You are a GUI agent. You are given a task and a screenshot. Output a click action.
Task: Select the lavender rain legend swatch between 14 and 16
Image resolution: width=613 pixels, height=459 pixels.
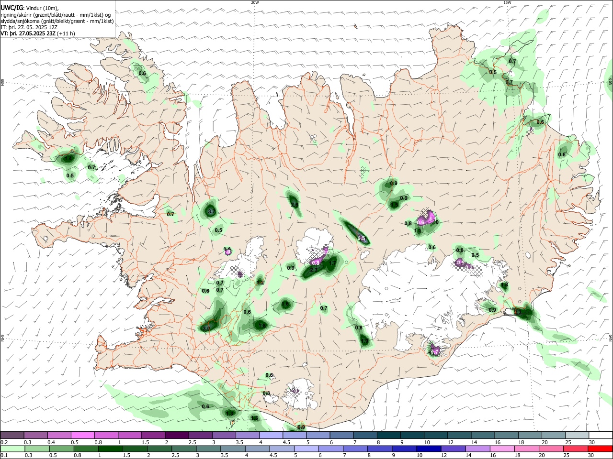[x=477, y=448]
